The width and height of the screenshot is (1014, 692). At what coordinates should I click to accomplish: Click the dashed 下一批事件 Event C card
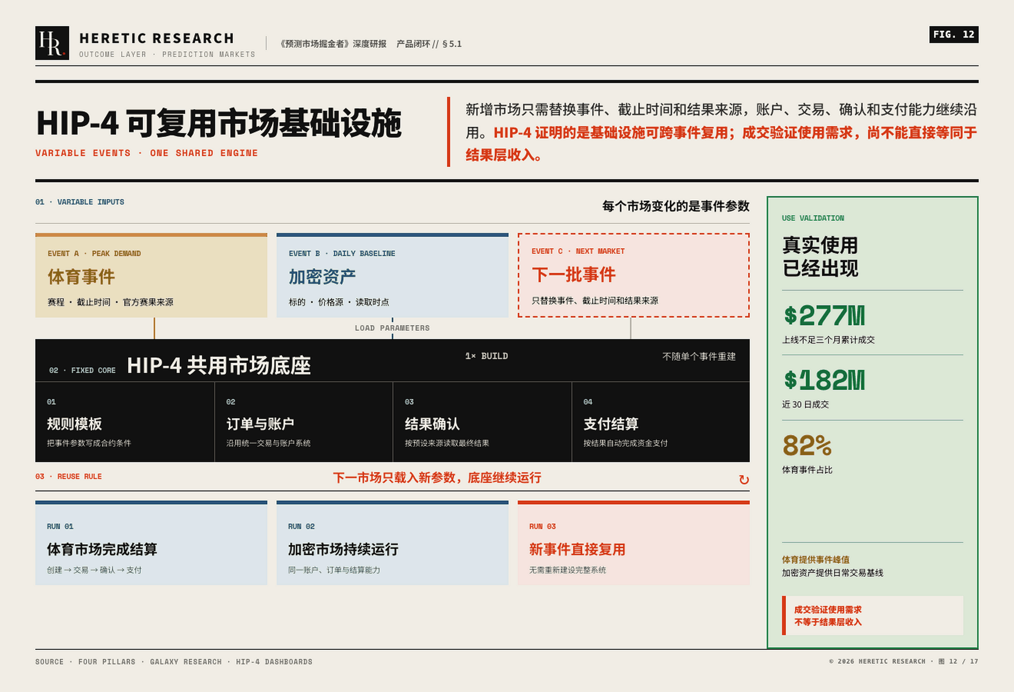(x=634, y=275)
